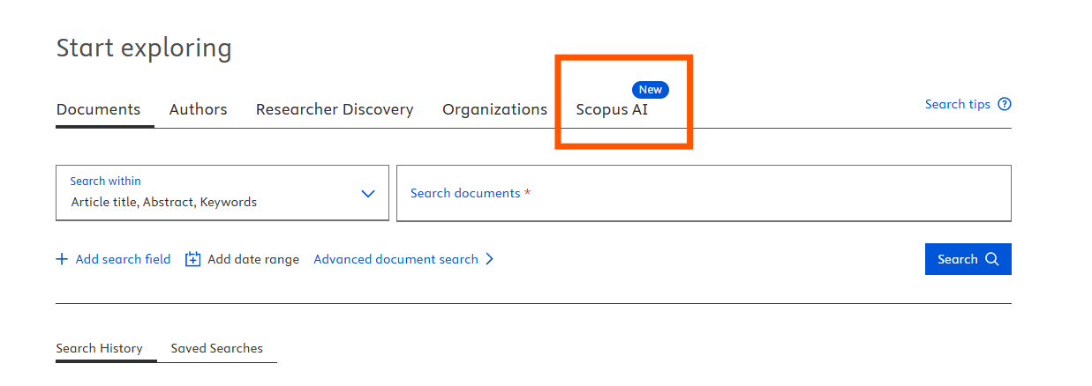Open the Organizations tab
Screen dimensions: 1092x386
point(494,109)
